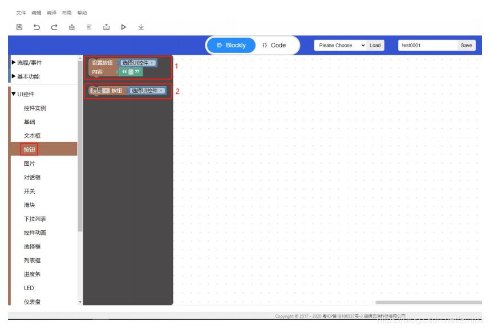The image size is (490, 330).
Task: Open the 编译 menu
Action: pos(51,13)
